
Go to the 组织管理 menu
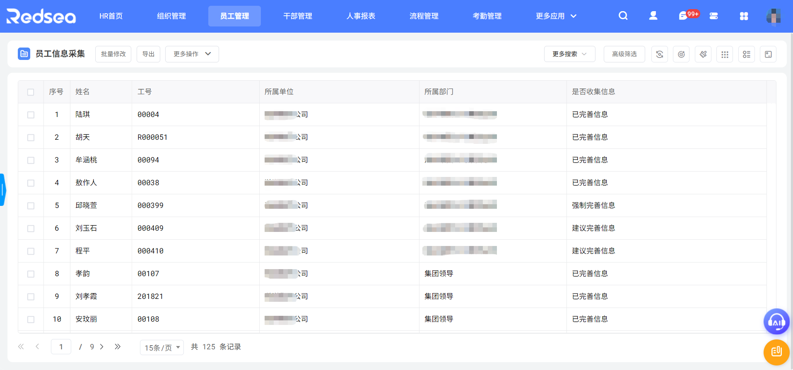(171, 16)
